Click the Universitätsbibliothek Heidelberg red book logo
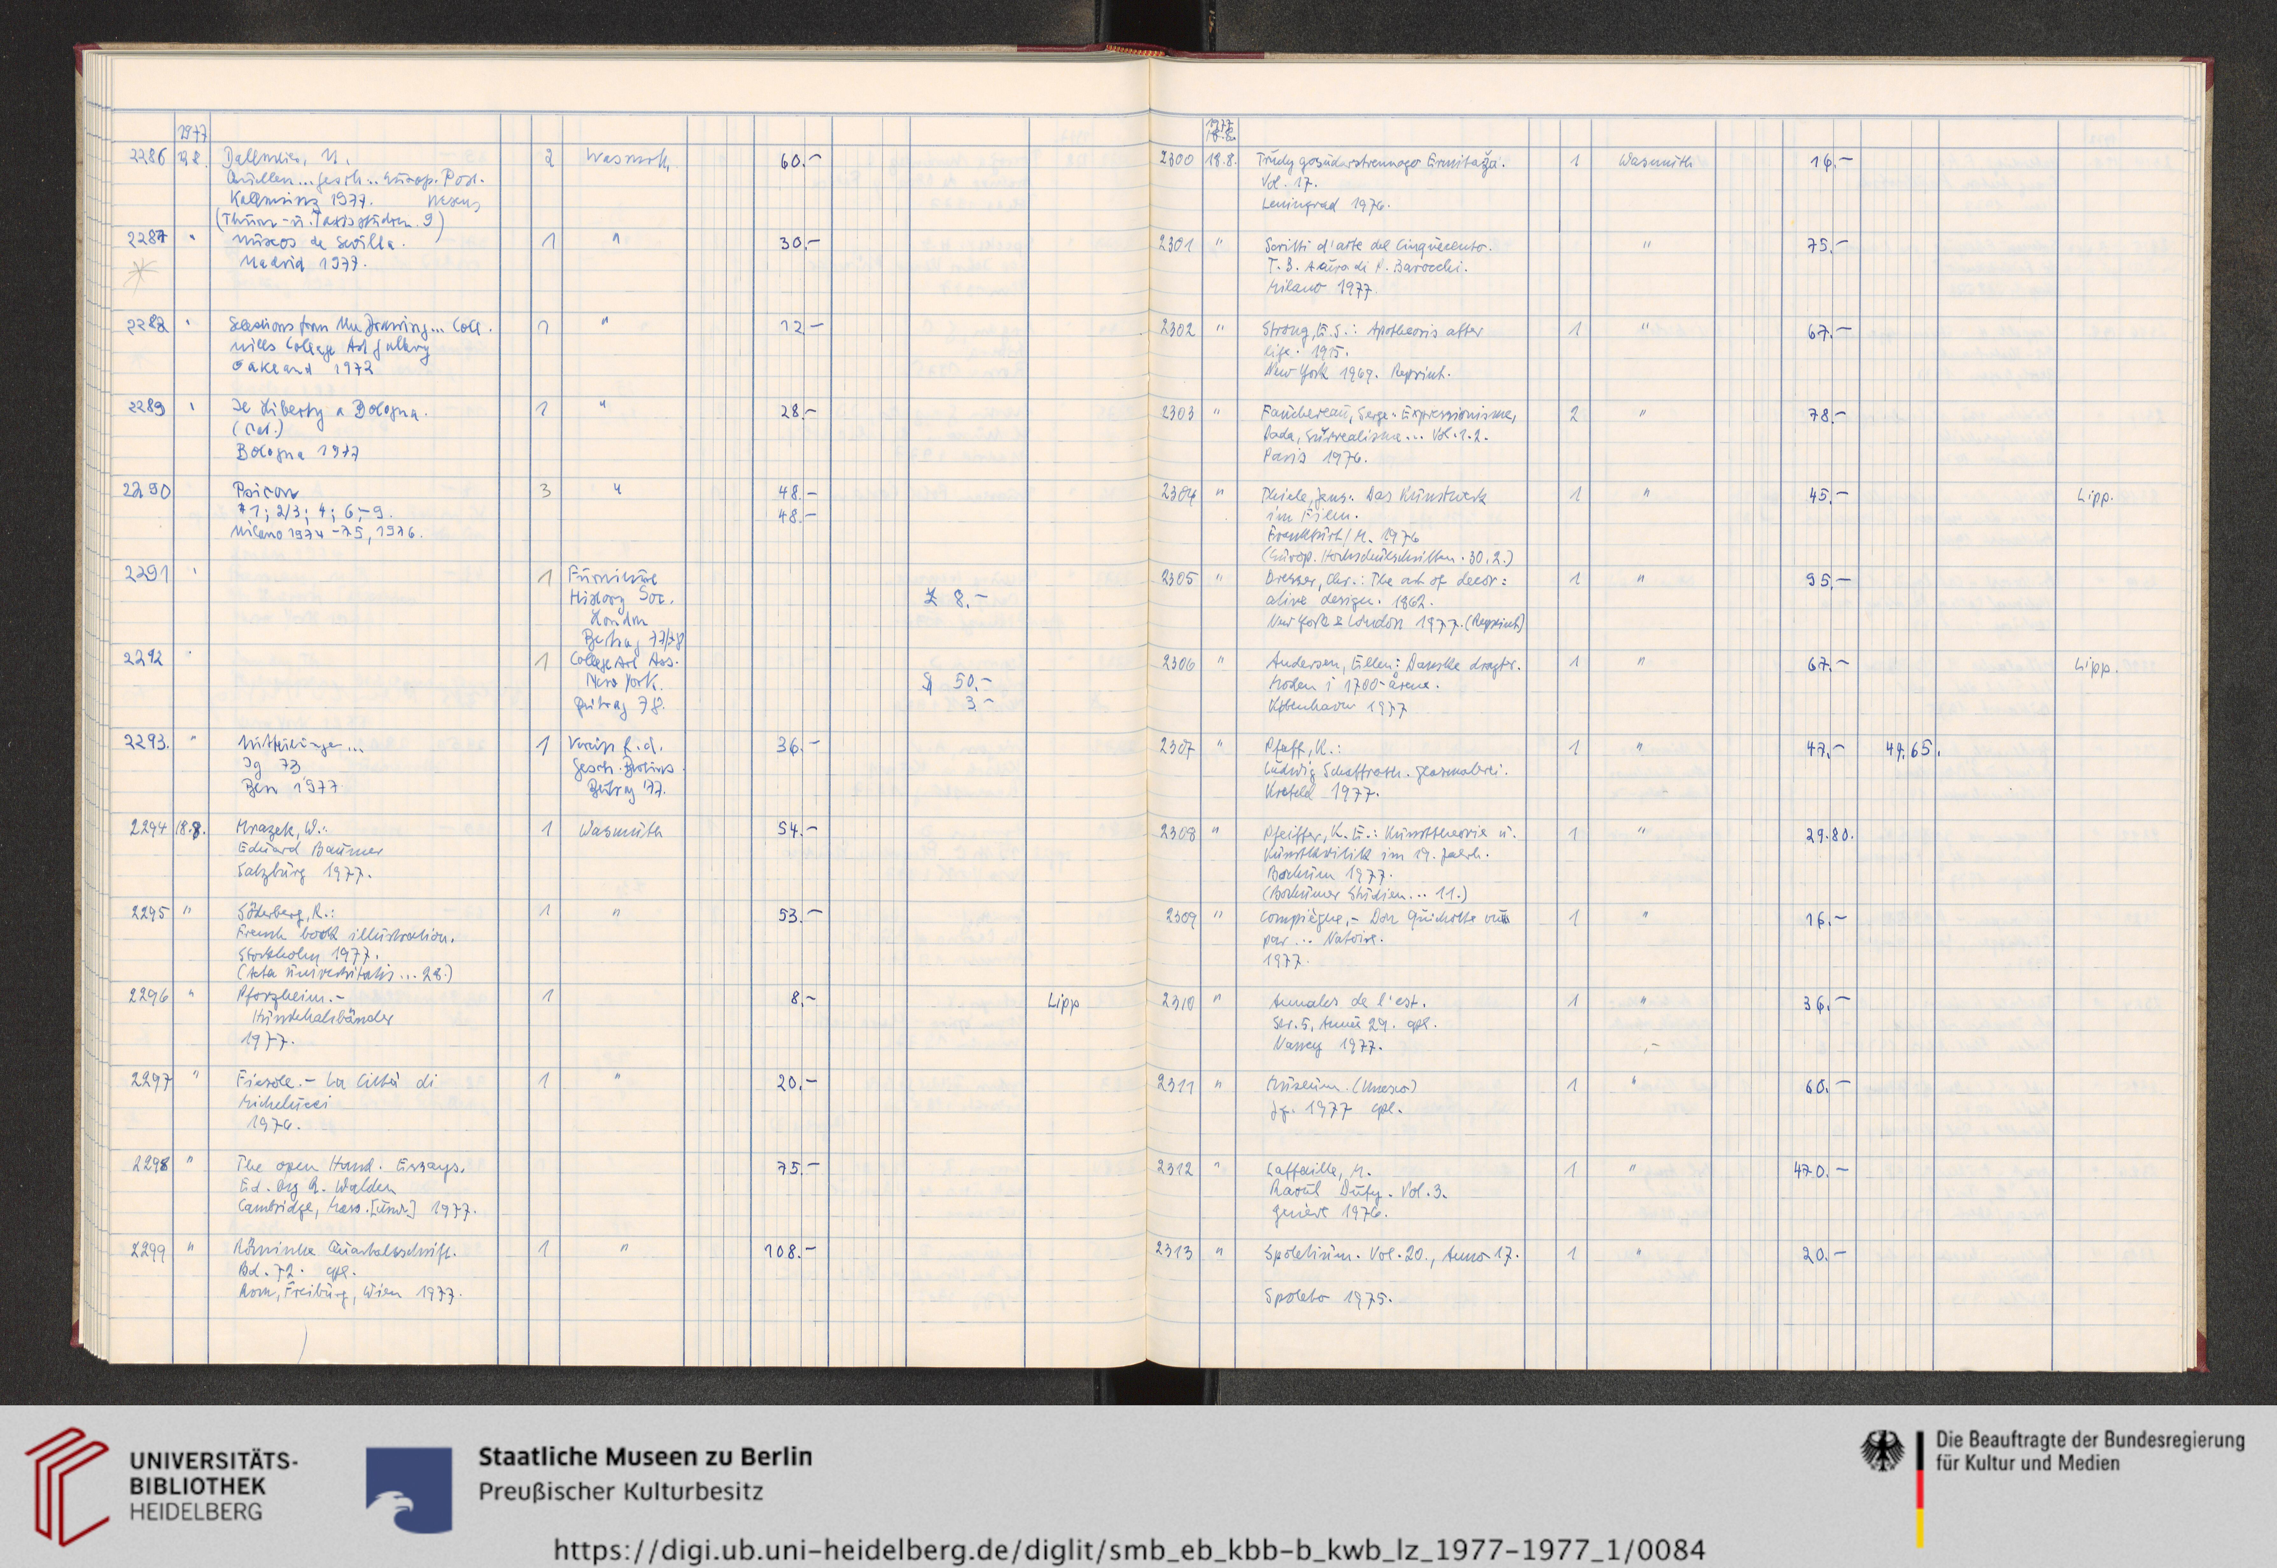This screenshot has height=1568, width=2277. click(x=67, y=1487)
